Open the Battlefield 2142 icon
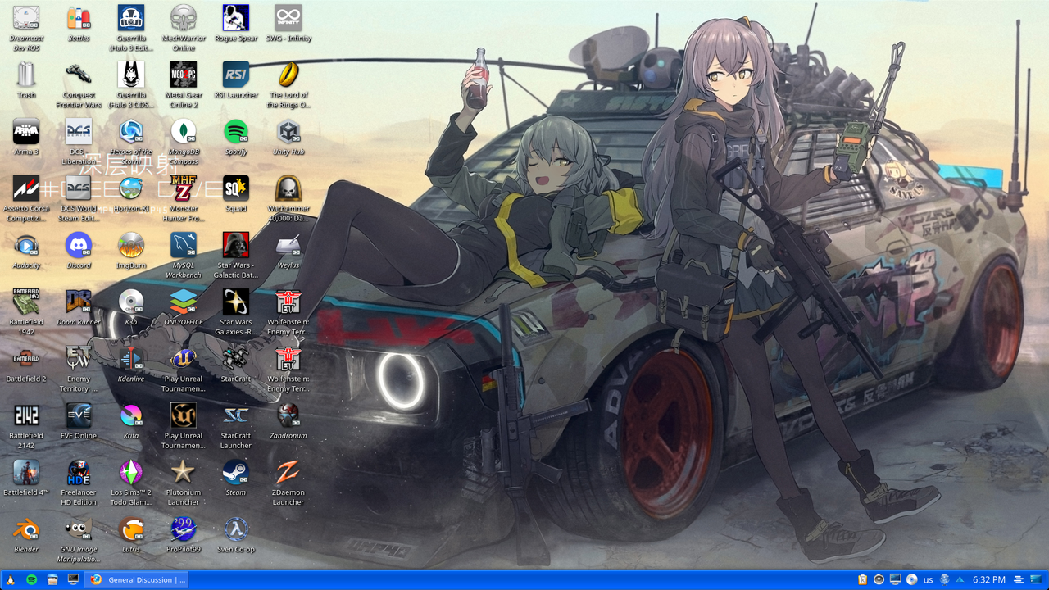Screen dimensions: 1049x590 tap(26, 414)
